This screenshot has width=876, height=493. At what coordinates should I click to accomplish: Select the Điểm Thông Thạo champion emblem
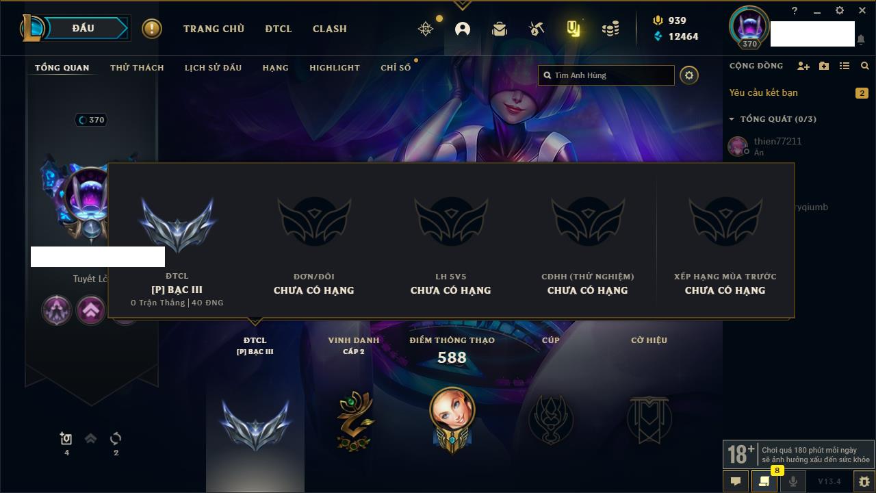452,418
